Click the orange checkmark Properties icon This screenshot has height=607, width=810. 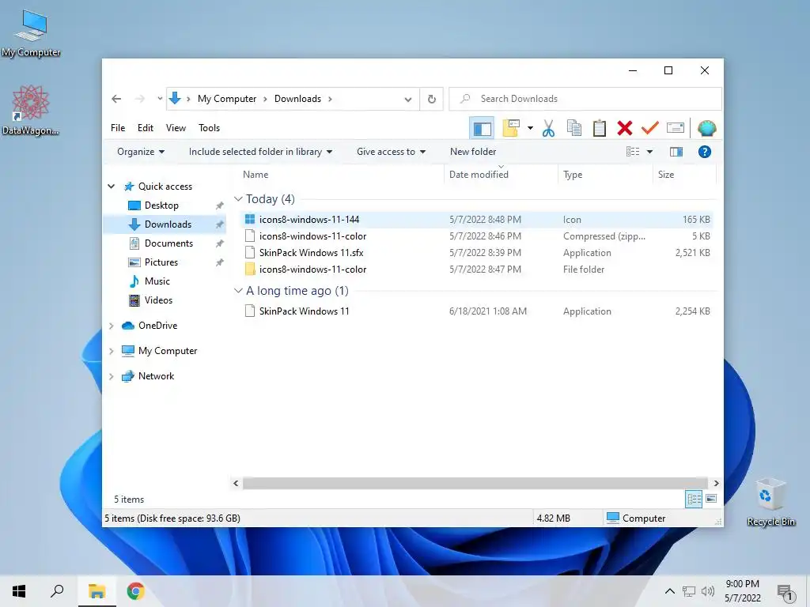click(x=650, y=127)
